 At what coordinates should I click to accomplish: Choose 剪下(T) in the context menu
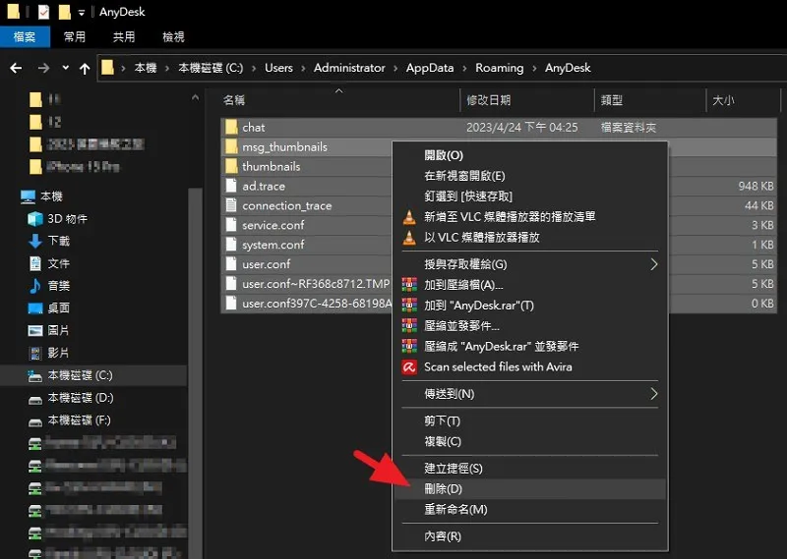530,421
